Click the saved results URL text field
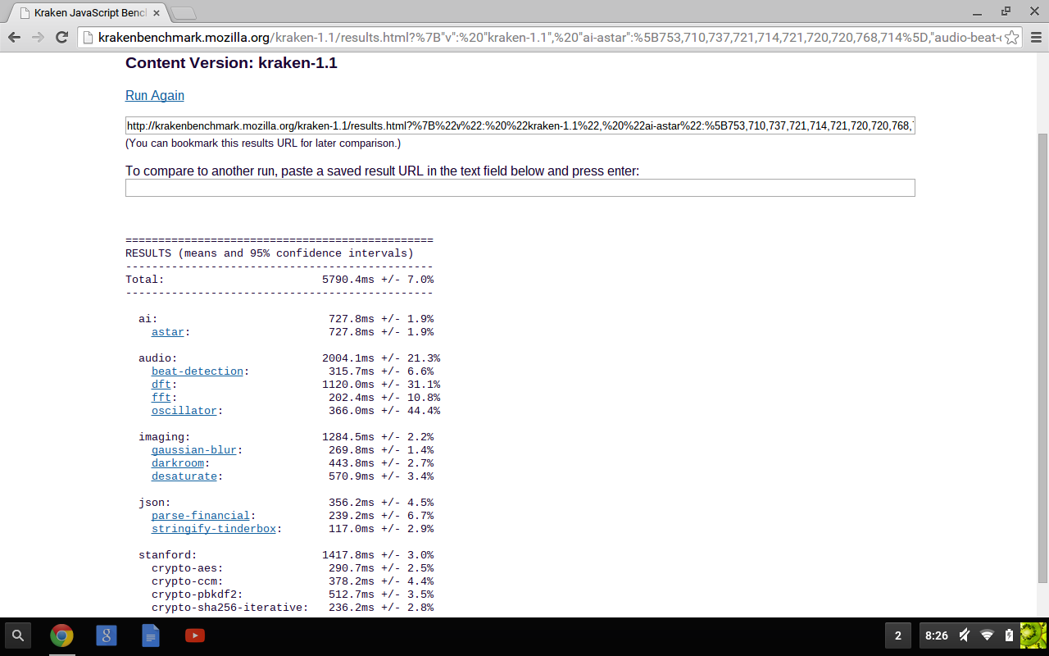 520,125
